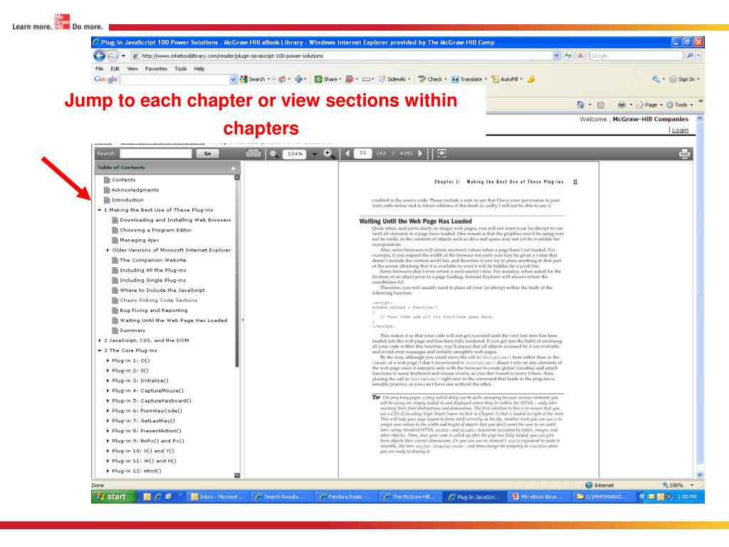The height and width of the screenshot is (547, 729).
Task: Click the Google Toolbar search input box
Action: (175, 80)
